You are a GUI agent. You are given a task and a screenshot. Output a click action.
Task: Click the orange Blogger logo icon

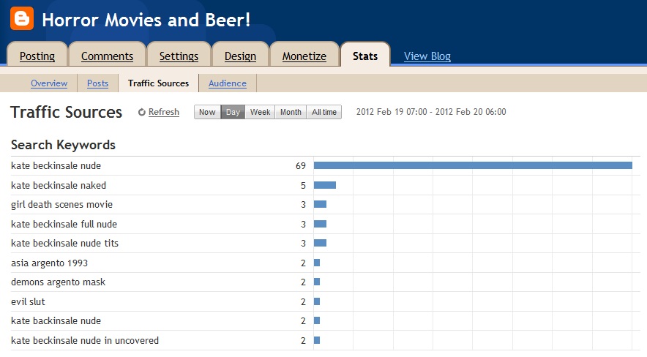pyautogui.click(x=22, y=18)
